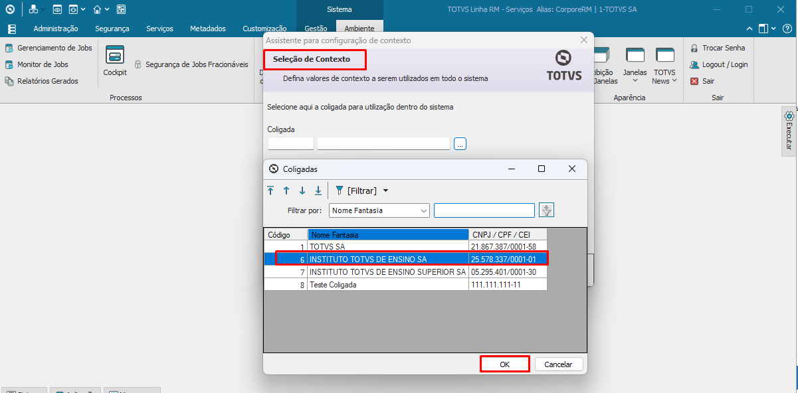Open the Customização tab

(x=264, y=29)
